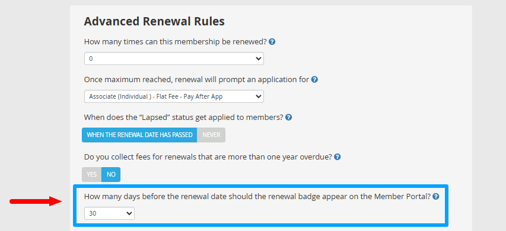Click help icon beside membership renewal times question
Screen dimensions: 506x231
[272, 42]
